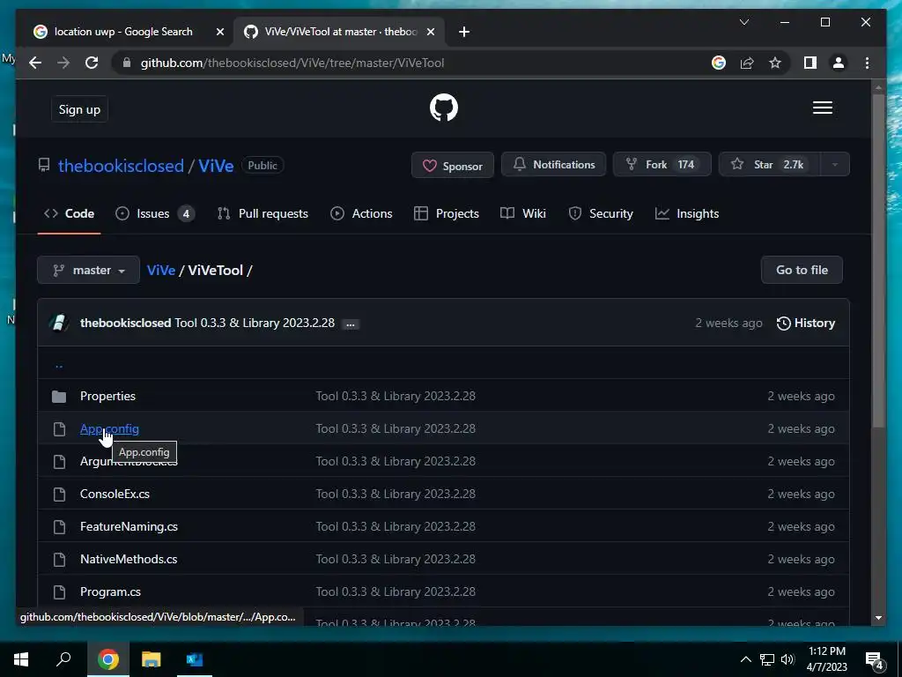Open File Explorer from taskbar
This screenshot has width=902, height=677.
point(152,659)
